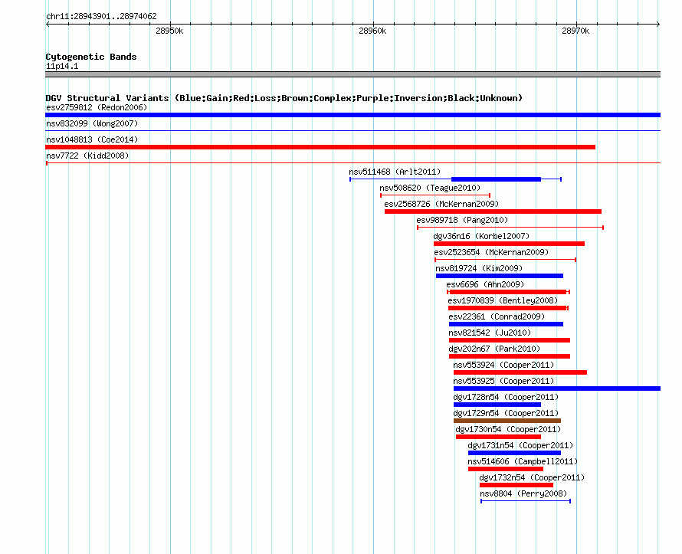Click esv1970839 (Bentley2008) label
This screenshot has width=682, height=554.
tap(503, 300)
